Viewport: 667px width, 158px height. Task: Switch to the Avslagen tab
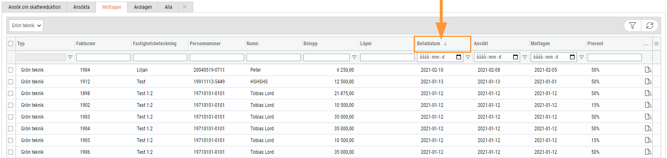143,7
